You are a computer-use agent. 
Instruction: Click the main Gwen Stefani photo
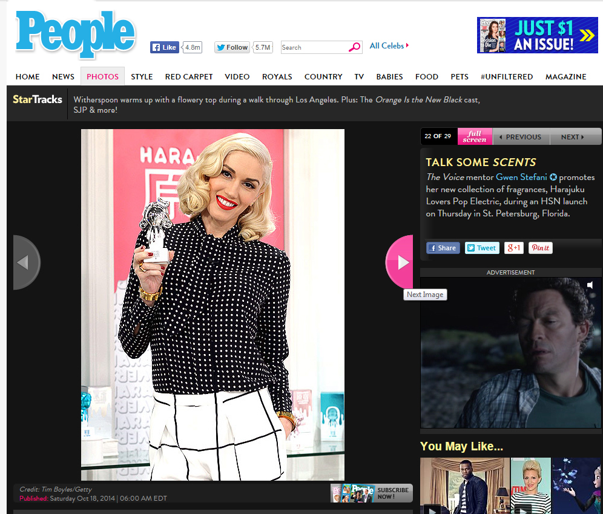tap(213, 304)
